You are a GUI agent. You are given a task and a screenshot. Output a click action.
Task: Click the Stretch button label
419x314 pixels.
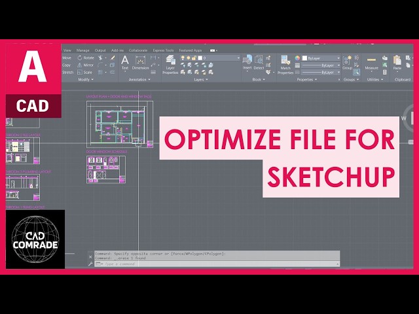pyautogui.click(x=67, y=72)
